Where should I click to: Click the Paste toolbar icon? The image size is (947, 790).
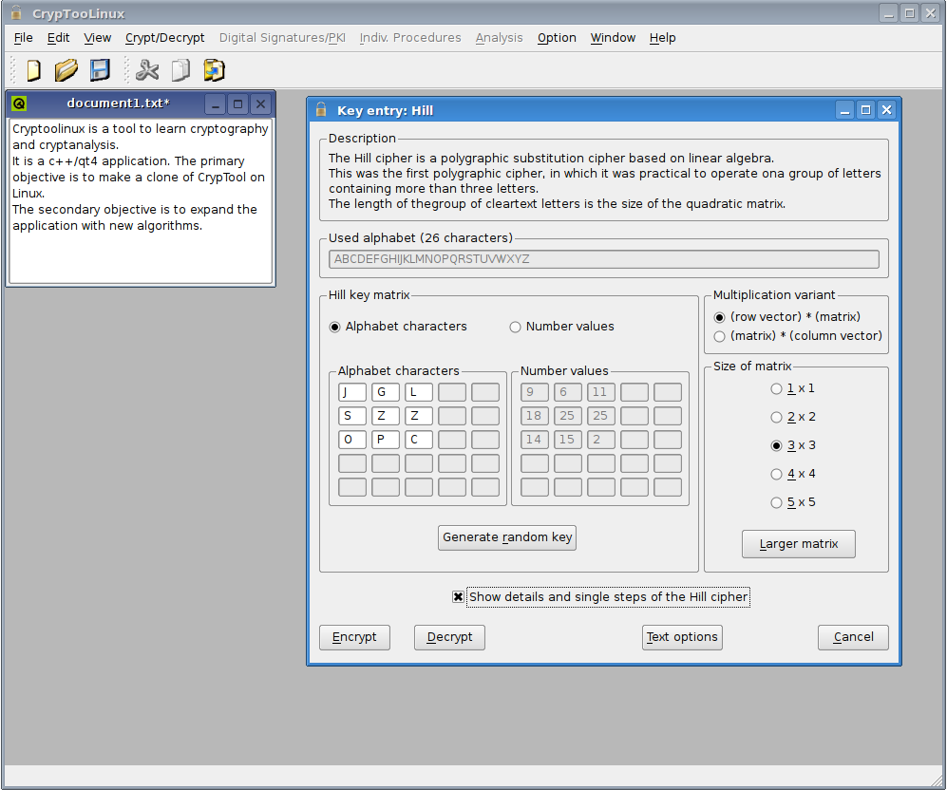click(x=214, y=70)
